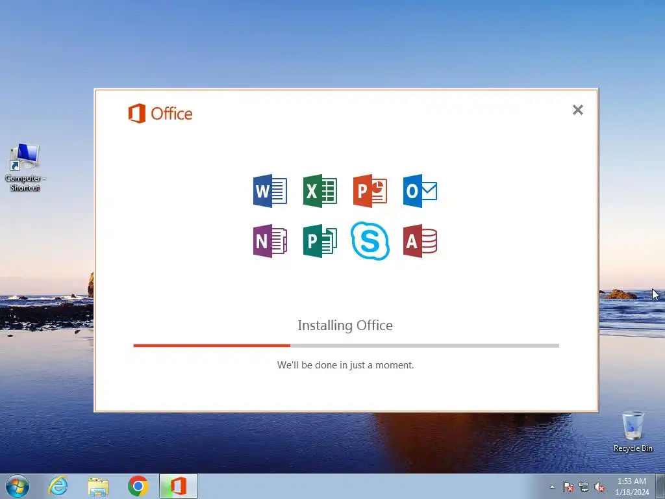665x499 pixels.
Task: Select the Office installer taskbar button
Action: tap(179, 486)
